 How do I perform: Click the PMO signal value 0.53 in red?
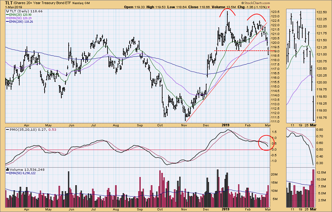[52, 129]
